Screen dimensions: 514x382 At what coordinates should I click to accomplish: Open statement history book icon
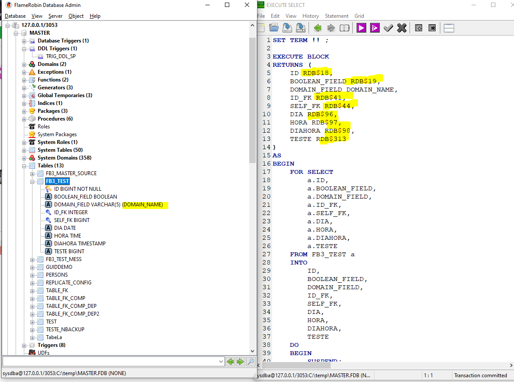click(x=345, y=28)
